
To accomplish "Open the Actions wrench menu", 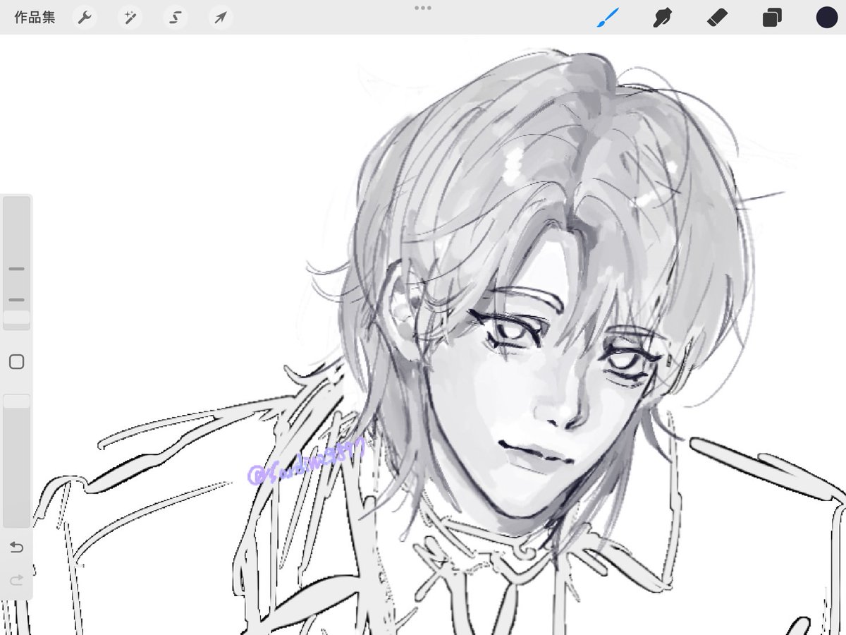I will tap(85, 18).
